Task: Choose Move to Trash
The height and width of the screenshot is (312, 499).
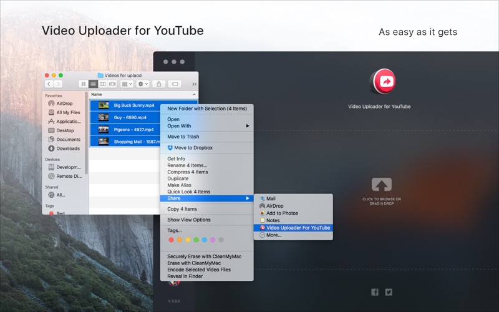Action: pos(207,137)
